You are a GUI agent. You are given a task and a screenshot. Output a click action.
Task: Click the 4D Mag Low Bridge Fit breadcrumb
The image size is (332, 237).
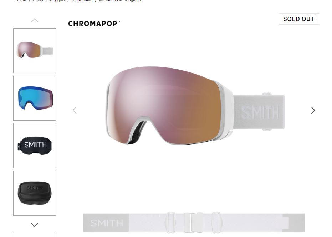point(120,1)
